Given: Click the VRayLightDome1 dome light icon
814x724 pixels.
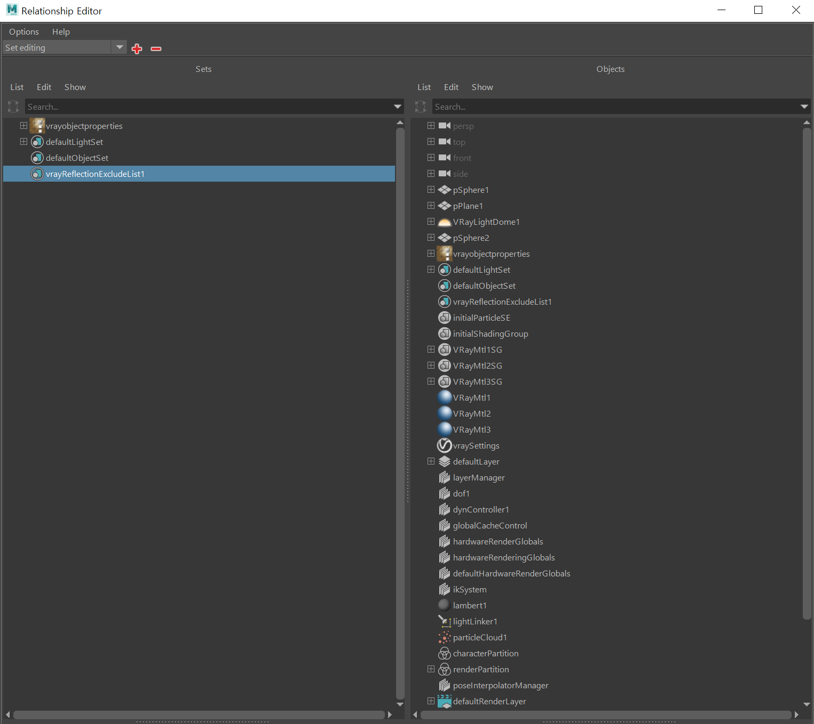Looking at the screenshot, I should (x=445, y=222).
